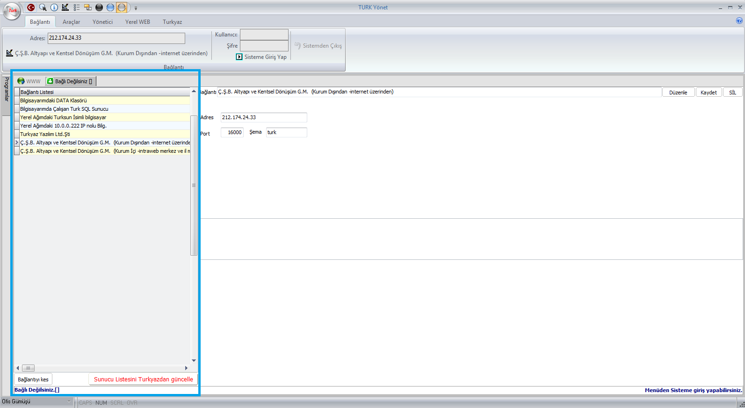Click the Bağlantıyı kes button

[33, 379]
